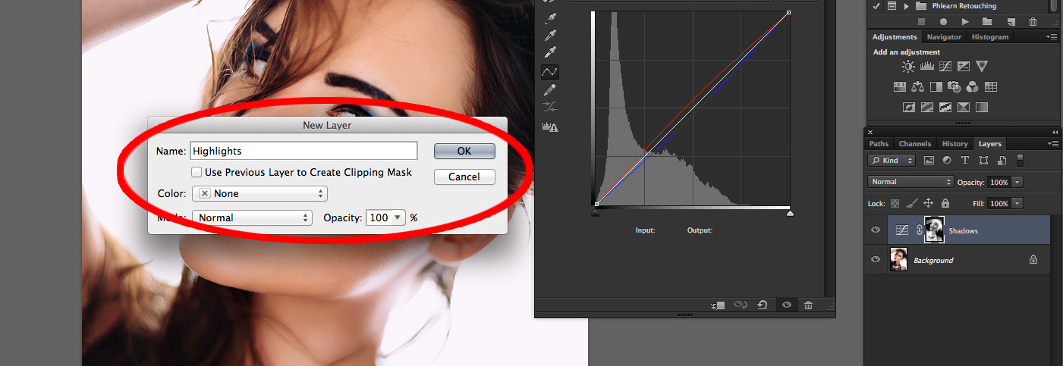This screenshot has height=366, width=1063.
Task: Open the Kind layer filter dropdown
Action: coord(892,161)
